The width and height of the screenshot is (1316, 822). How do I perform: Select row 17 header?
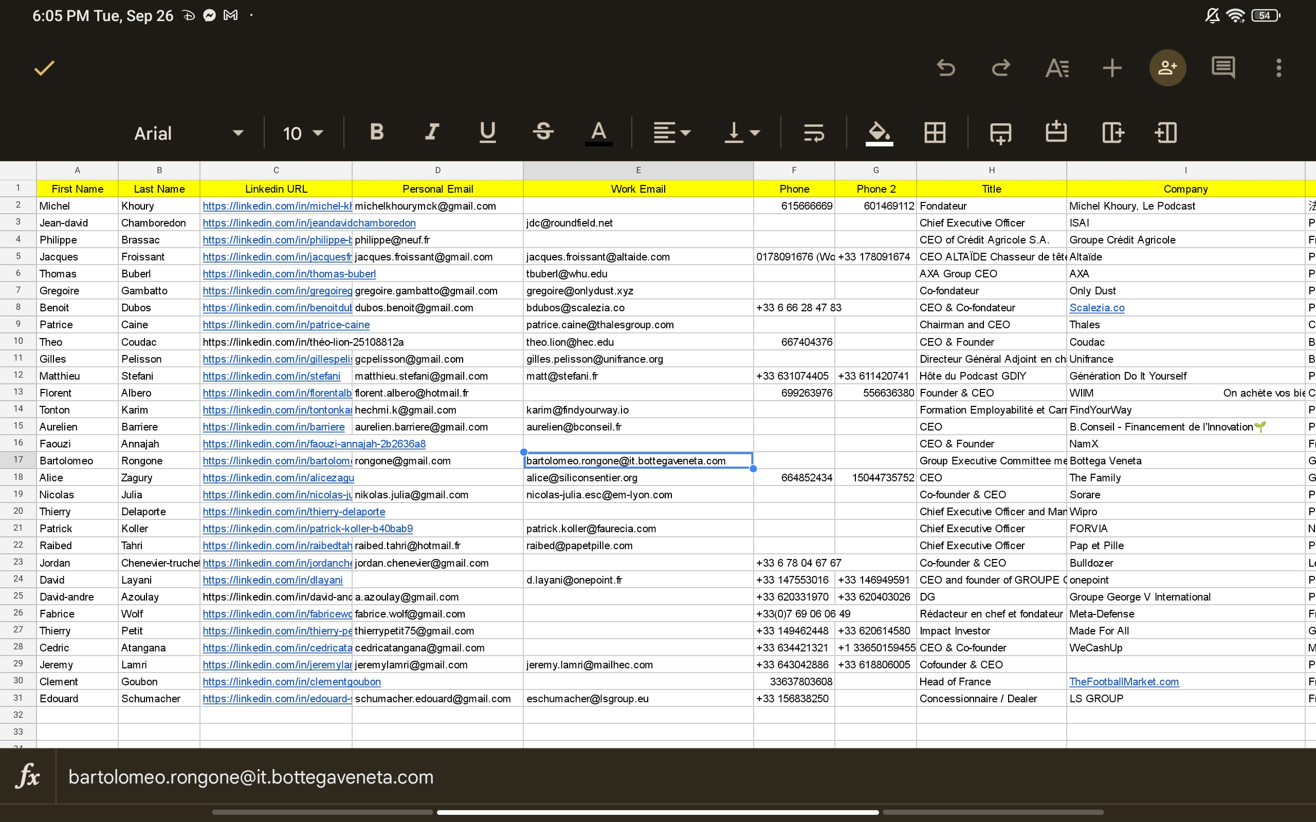(18, 460)
